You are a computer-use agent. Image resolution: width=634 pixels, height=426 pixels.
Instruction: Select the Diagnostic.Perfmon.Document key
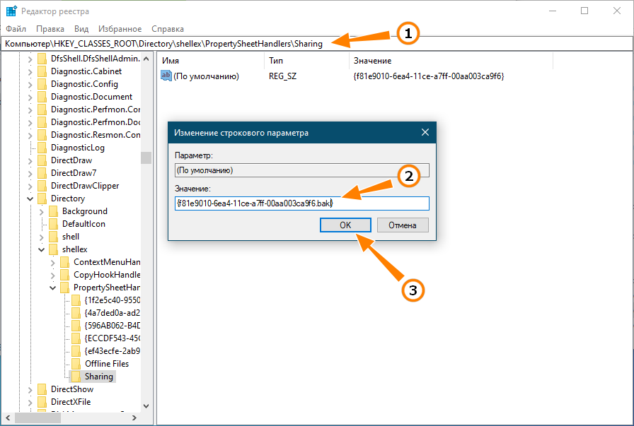pyautogui.click(x=96, y=122)
